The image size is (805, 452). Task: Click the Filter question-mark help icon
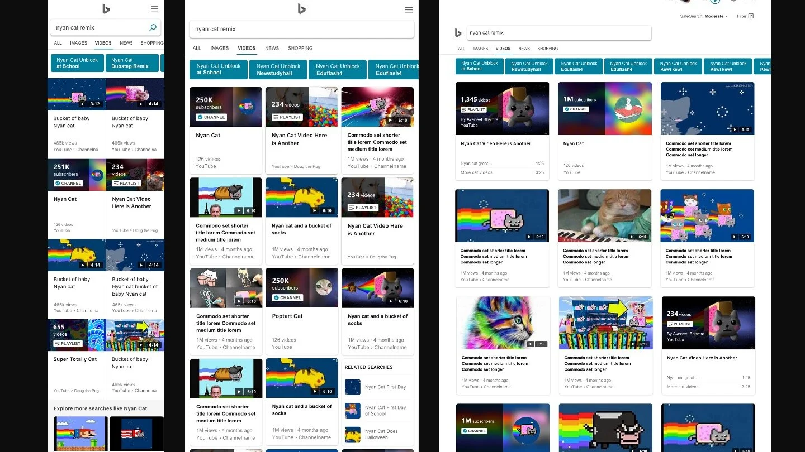click(751, 16)
